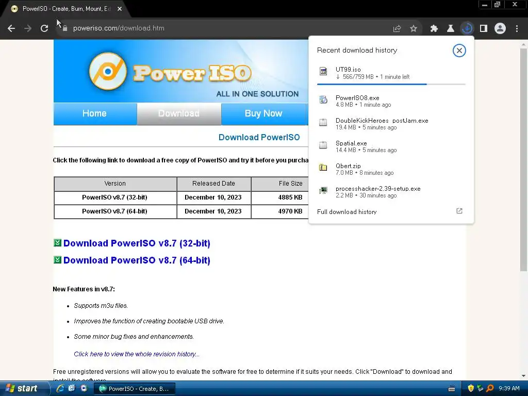Viewport: 528px width, 396px height.
Task: Click PowerISO taskbar window button
Action: tap(135, 389)
